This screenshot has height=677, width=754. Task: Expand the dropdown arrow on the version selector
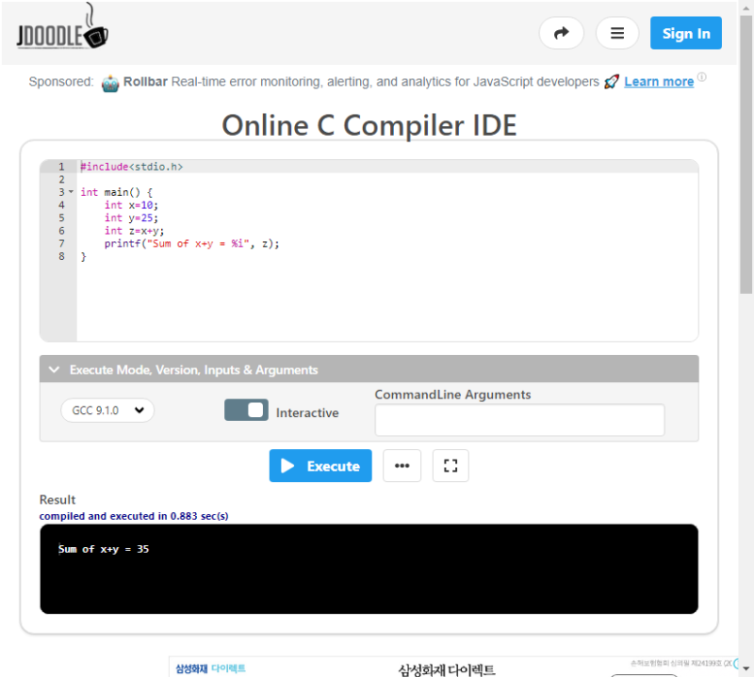pos(139,410)
